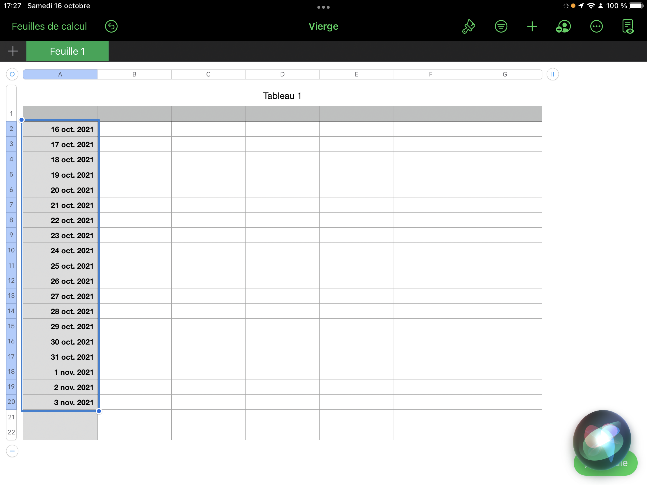
Task: Add a new sheet with plus
Action: coord(13,51)
